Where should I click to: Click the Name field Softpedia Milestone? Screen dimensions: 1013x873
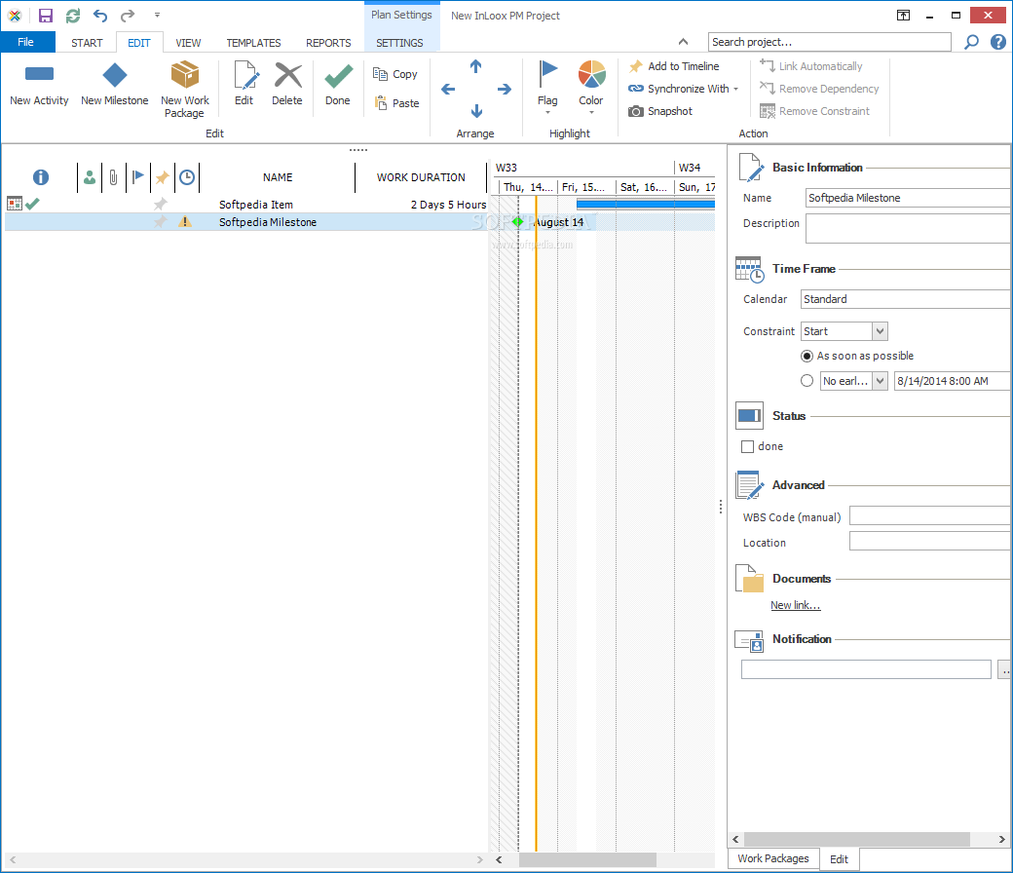point(908,198)
